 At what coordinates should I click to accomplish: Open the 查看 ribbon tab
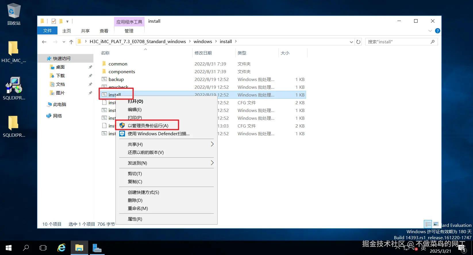click(x=104, y=31)
